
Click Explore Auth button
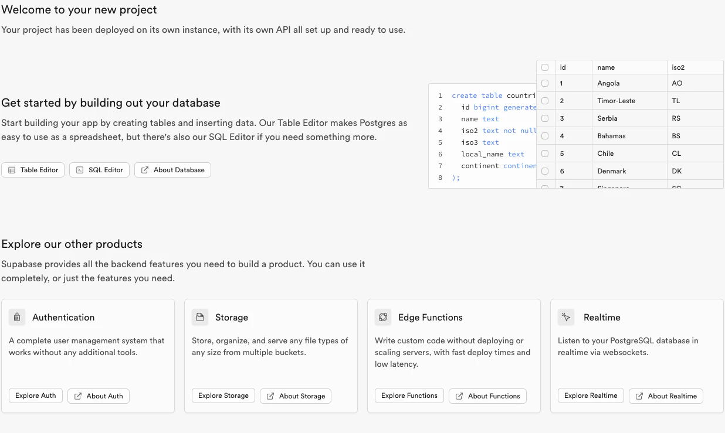(x=36, y=396)
